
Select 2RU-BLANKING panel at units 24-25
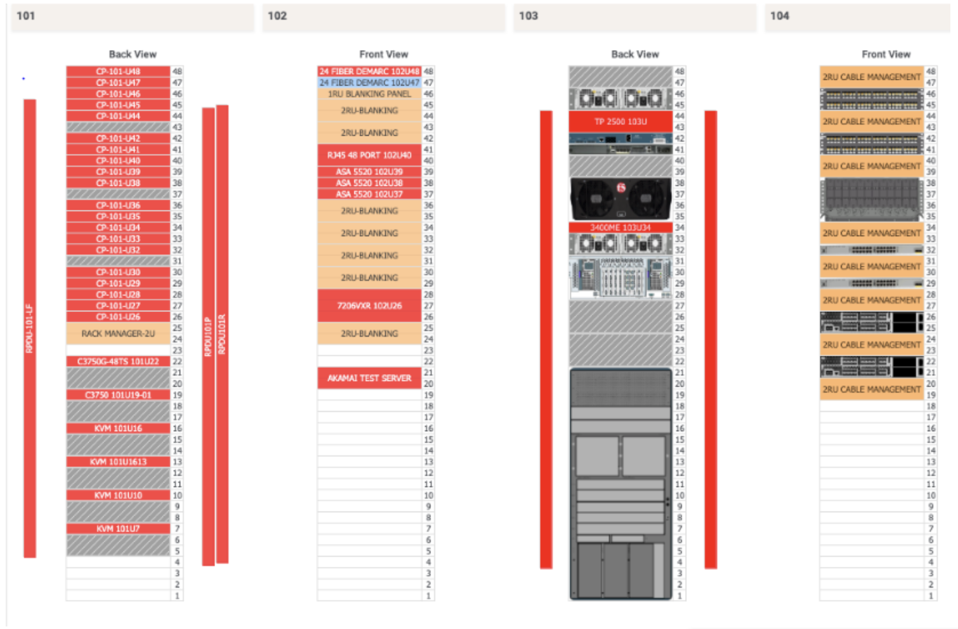click(x=369, y=334)
